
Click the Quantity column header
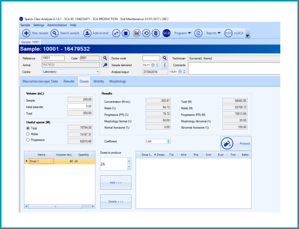pyautogui.click(x=83, y=155)
